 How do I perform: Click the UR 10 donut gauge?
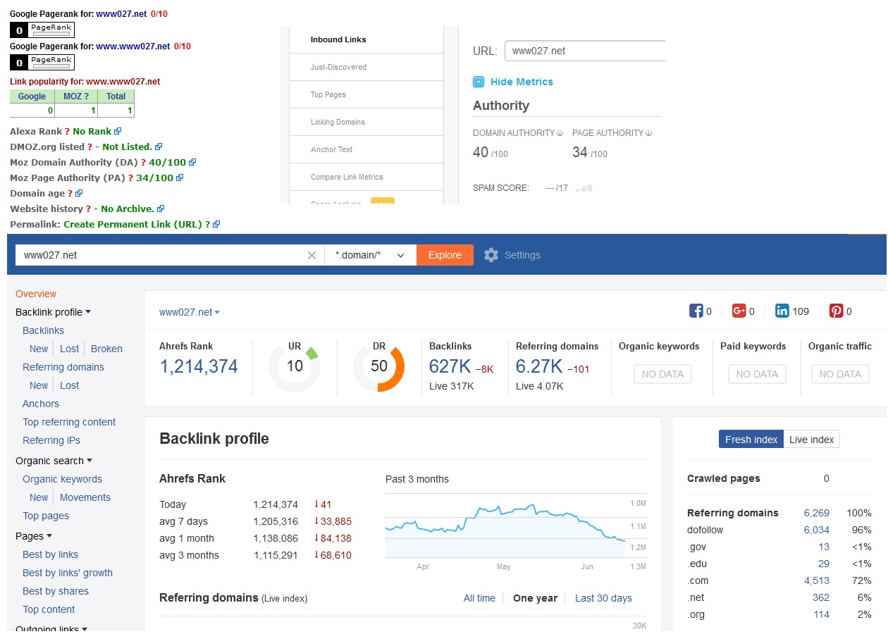295,366
